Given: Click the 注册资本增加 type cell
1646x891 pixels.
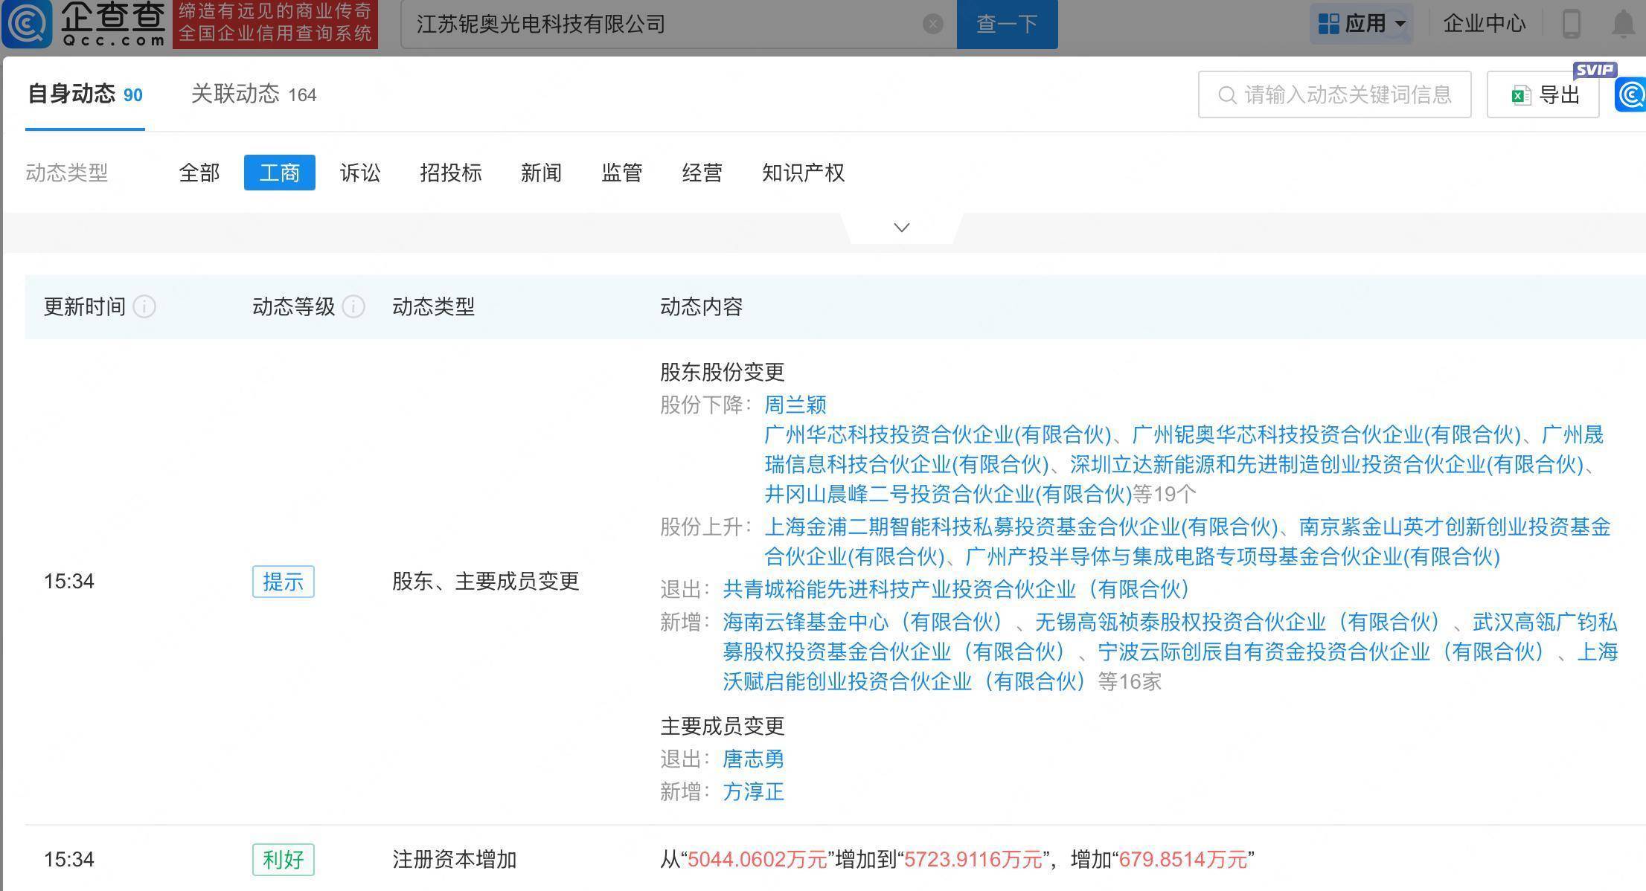Looking at the screenshot, I should click(x=455, y=860).
